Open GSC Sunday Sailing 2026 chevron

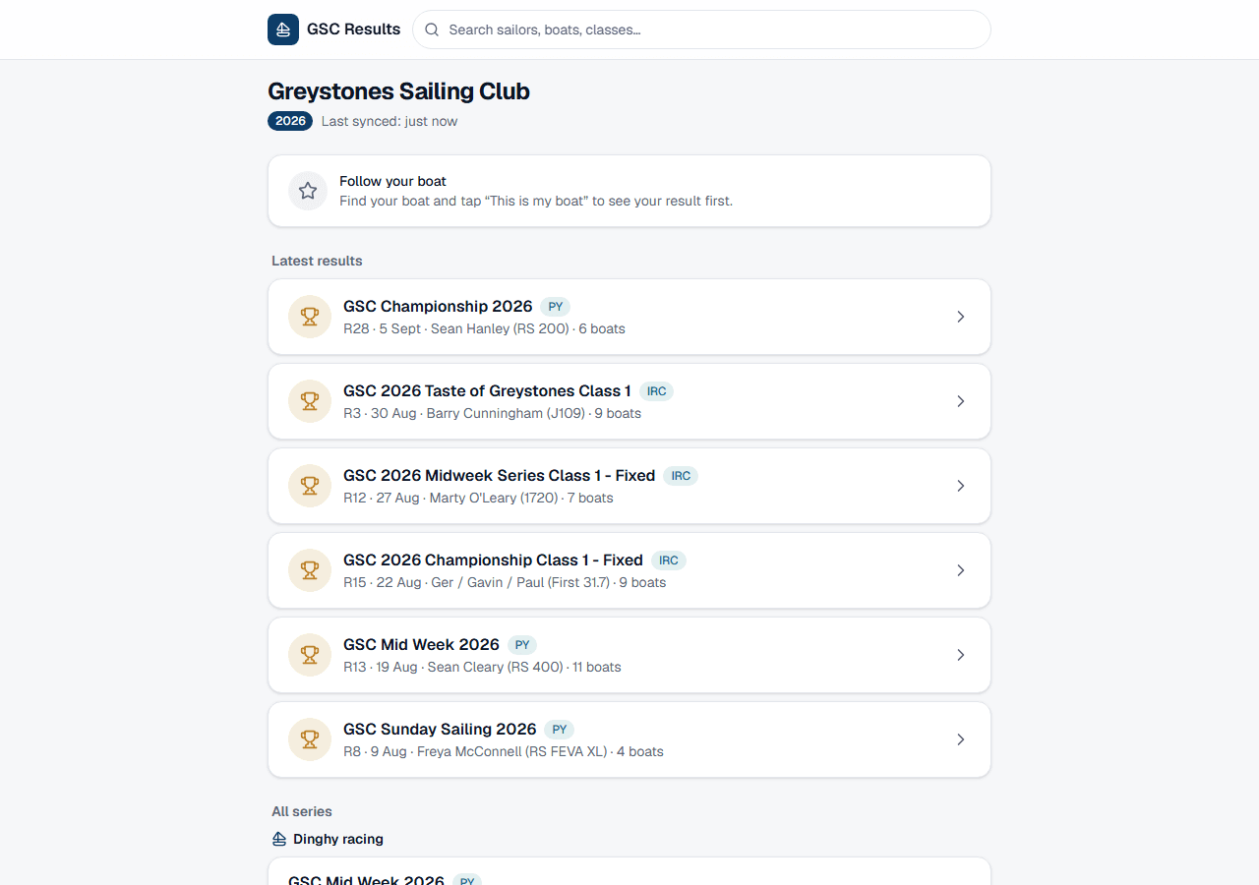[x=961, y=739]
